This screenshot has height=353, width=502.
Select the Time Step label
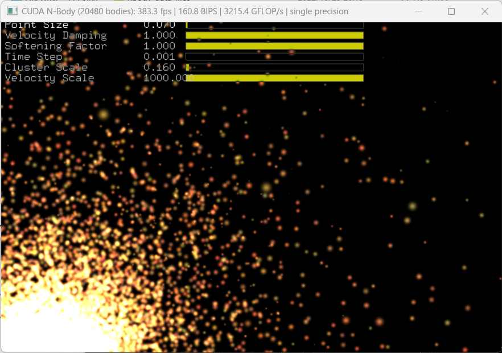click(34, 57)
